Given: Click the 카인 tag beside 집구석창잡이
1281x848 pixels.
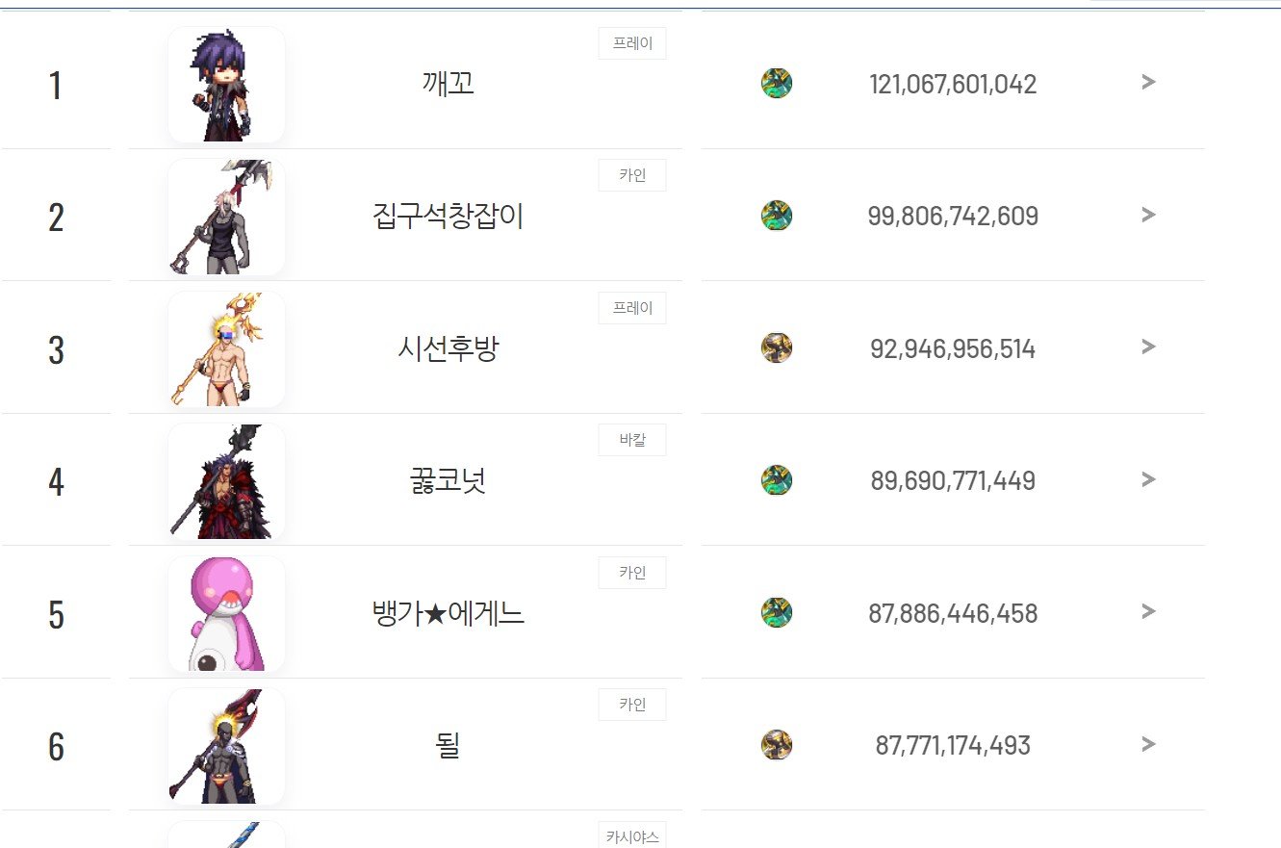Looking at the screenshot, I should click(x=631, y=175).
